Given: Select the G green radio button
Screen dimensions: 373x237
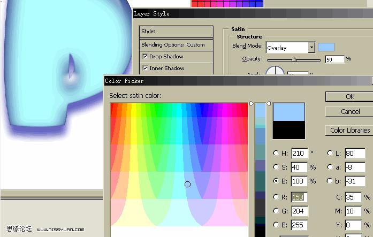Looking at the screenshot, I should click(x=276, y=211).
